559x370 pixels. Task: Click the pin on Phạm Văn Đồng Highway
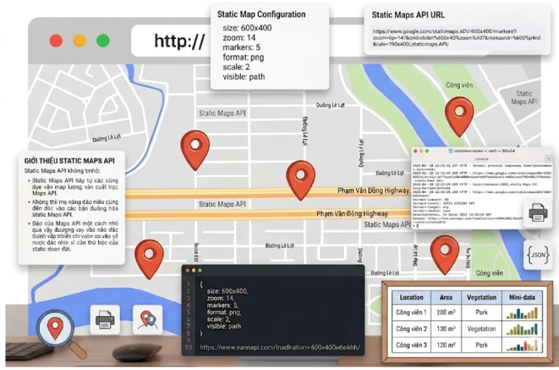301,180
